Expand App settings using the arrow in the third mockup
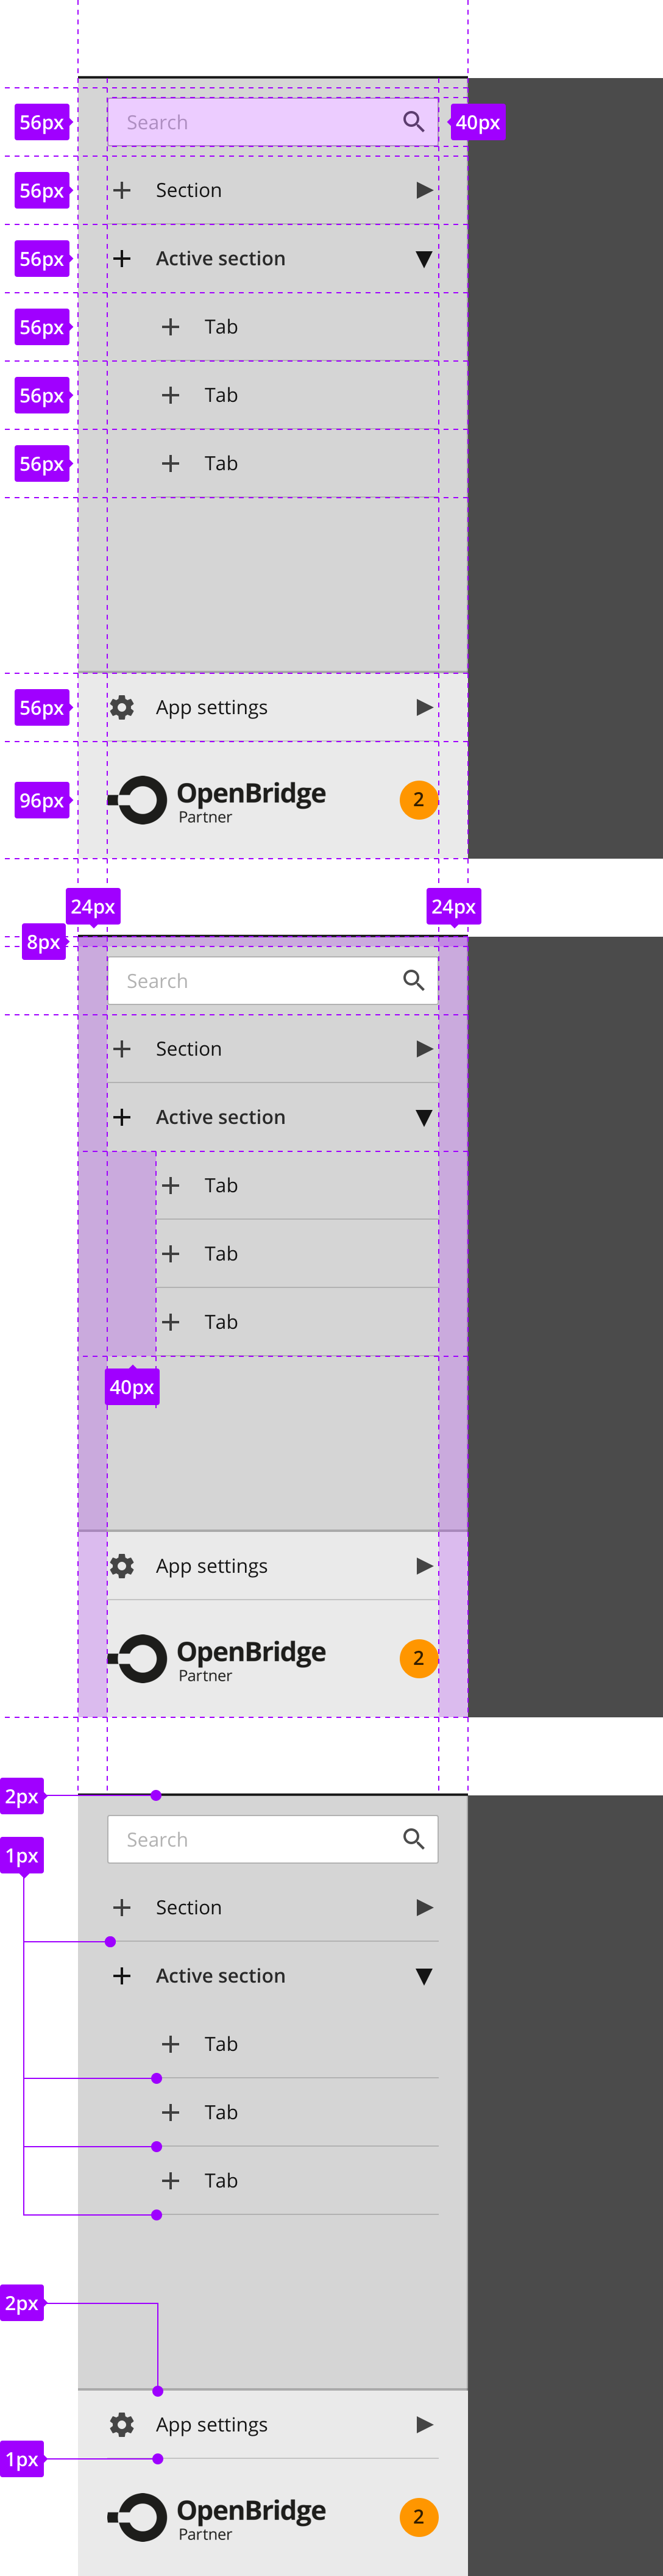 (424, 2425)
